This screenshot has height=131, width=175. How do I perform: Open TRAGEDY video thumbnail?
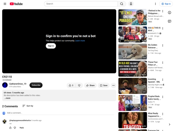pyautogui.click(x=133, y=120)
